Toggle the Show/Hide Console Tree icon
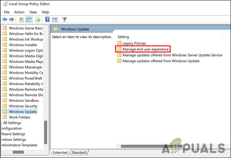This screenshot has width=231, height=158. click(29, 19)
